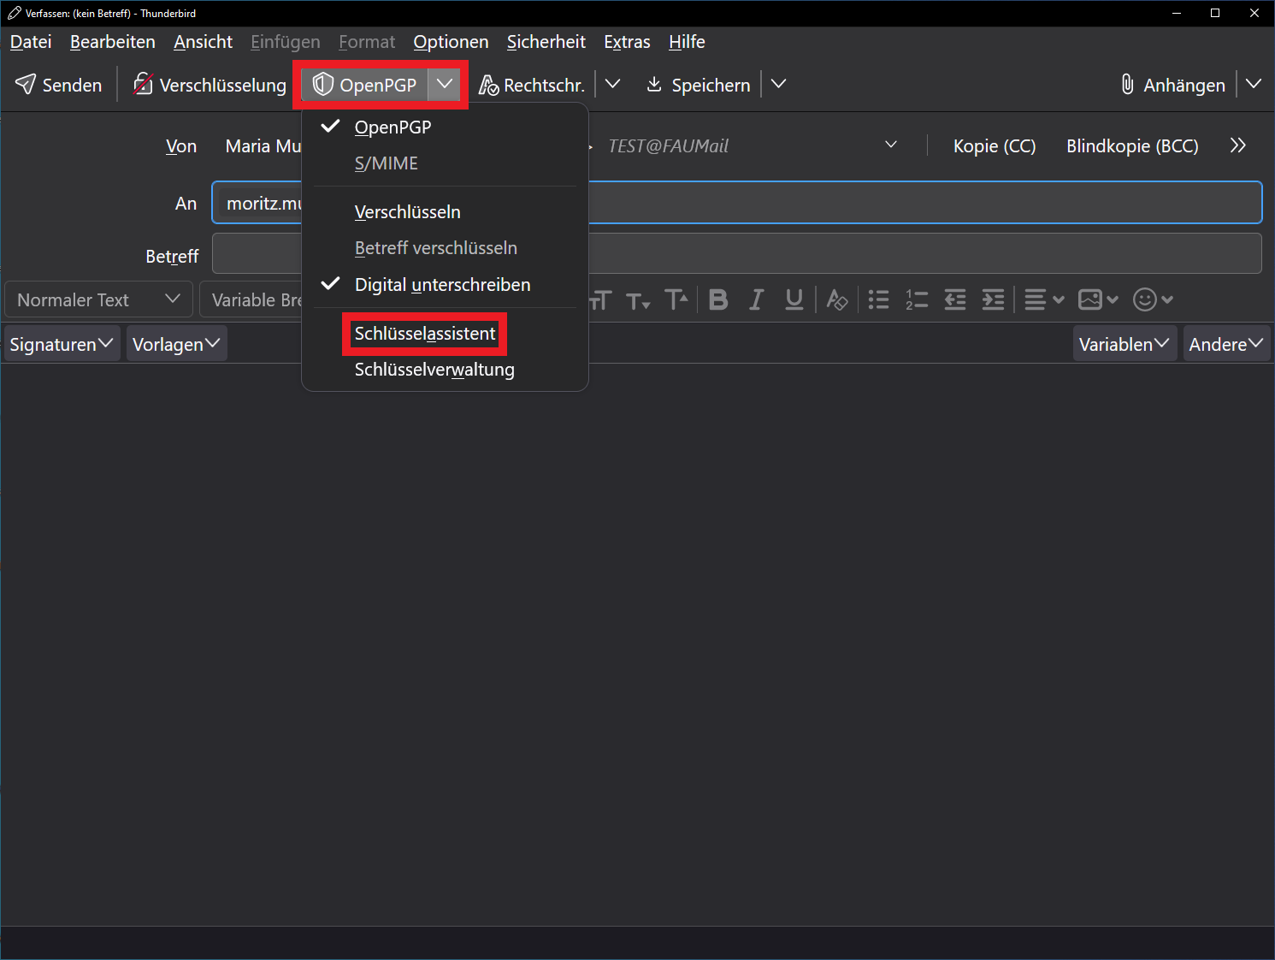
Task: Open Schlüsselassistent from the menu
Action: [425, 334]
